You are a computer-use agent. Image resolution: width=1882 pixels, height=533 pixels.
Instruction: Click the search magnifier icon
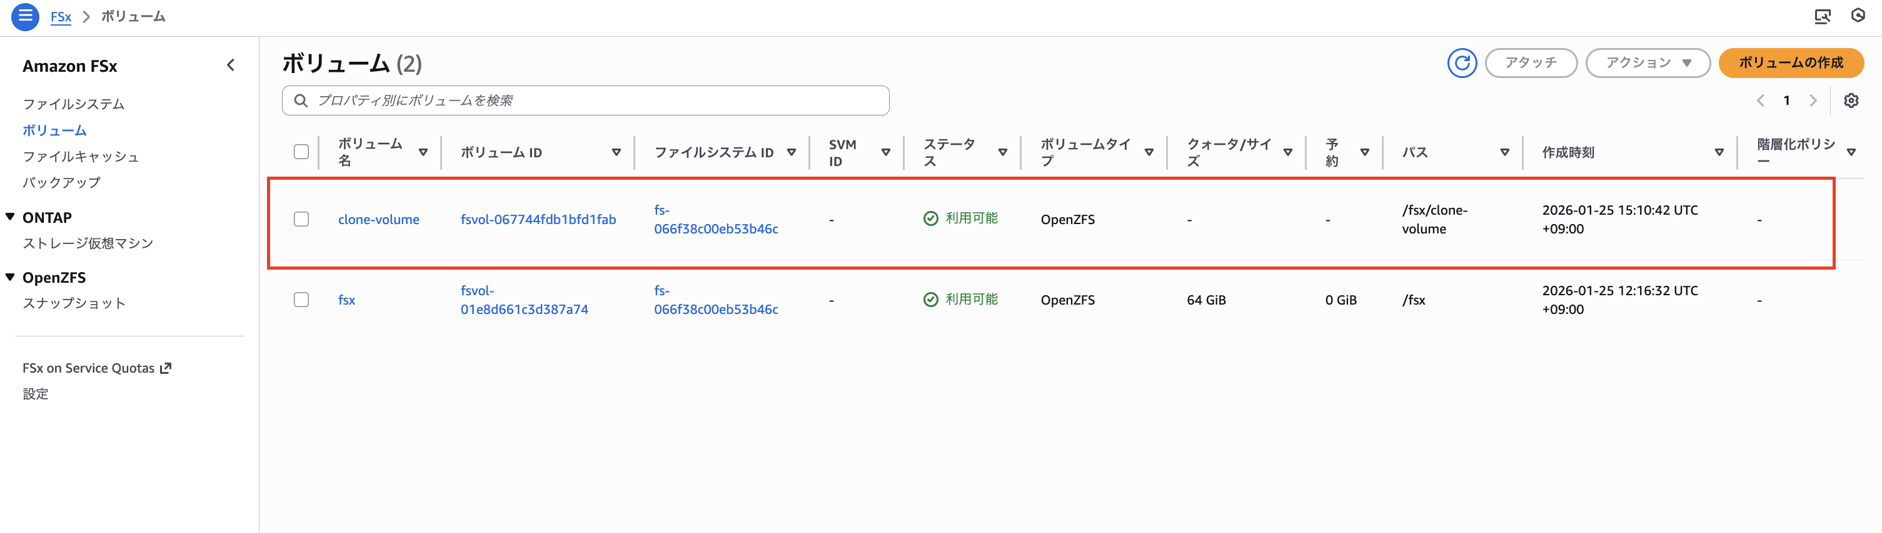point(300,100)
